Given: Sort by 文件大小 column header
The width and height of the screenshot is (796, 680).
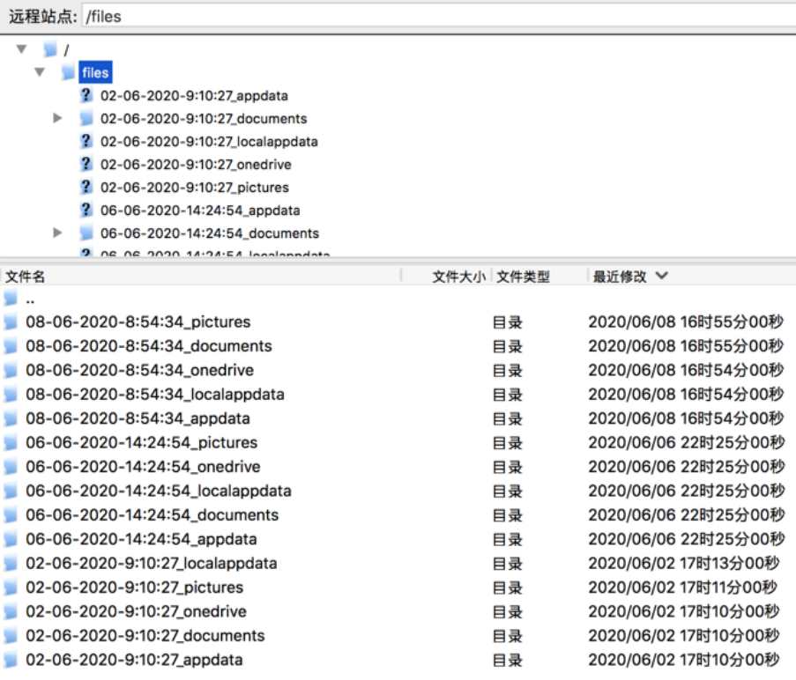Looking at the screenshot, I should click(458, 277).
